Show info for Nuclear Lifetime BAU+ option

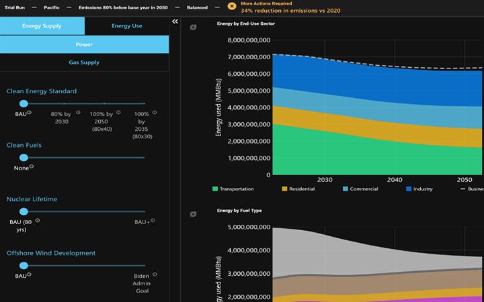[153, 220]
